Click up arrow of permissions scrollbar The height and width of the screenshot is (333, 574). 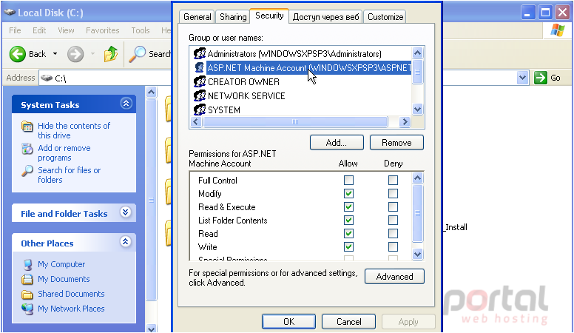click(417, 178)
